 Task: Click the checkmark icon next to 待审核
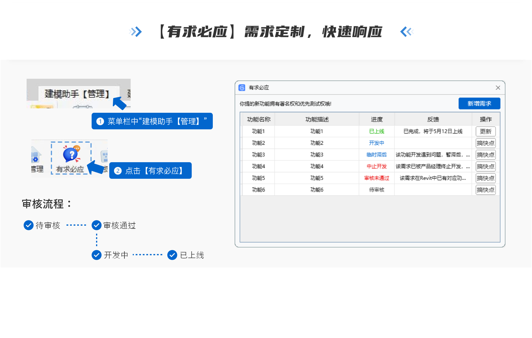(28, 225)
